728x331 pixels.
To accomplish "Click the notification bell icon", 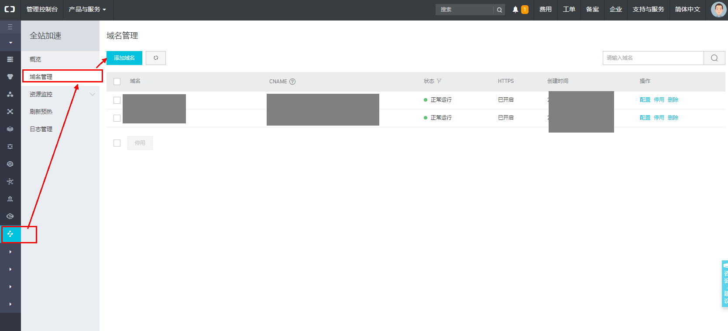I will [x=515, y=10].
